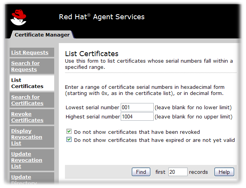Toggle the hide expired certificates checkbox
This screenshot has width=246, height=188.
[x=69, y=140]
